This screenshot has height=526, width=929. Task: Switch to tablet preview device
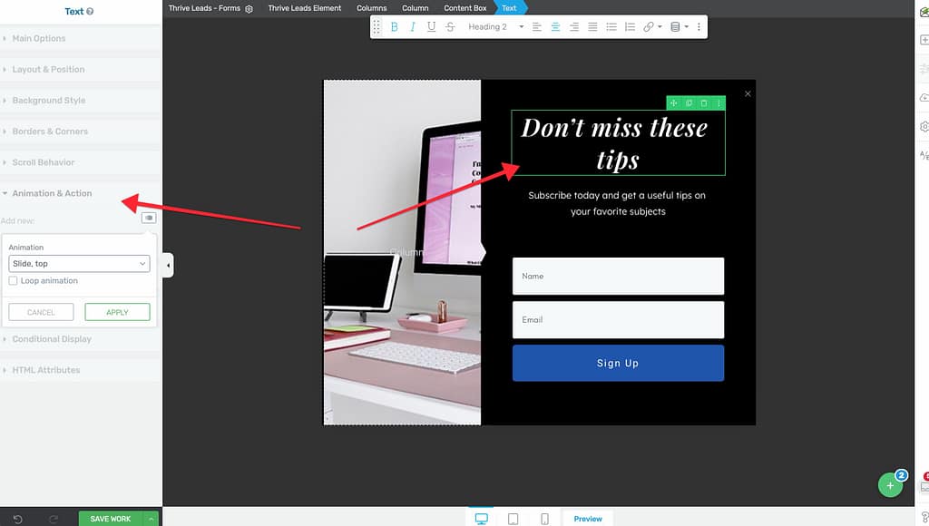[513, 519]
